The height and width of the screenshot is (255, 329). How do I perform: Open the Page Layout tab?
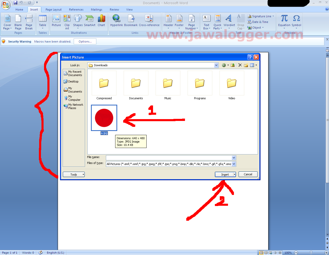click(54, 10)
